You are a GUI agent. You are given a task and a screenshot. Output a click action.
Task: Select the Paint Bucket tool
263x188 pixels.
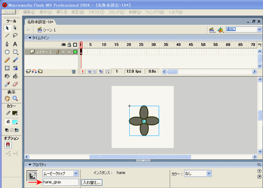pos(15,76)
